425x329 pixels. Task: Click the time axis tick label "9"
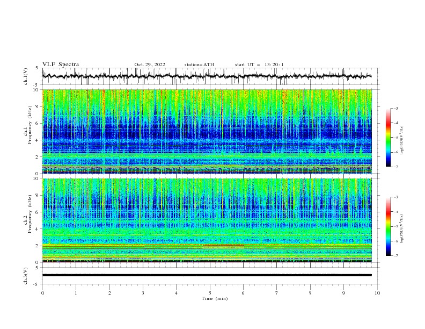coord(343,293)
